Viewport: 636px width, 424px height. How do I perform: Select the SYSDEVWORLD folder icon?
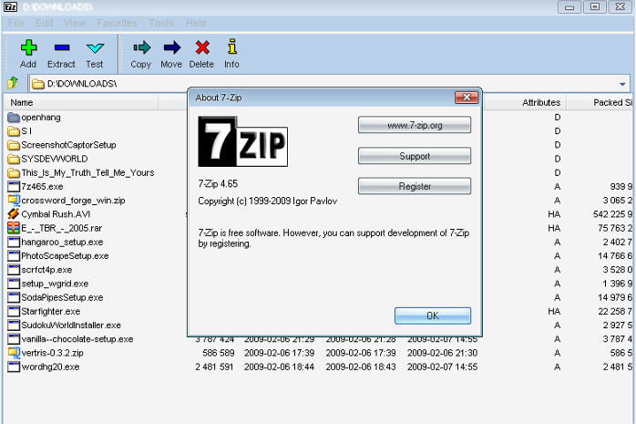(x=14, y=159)
